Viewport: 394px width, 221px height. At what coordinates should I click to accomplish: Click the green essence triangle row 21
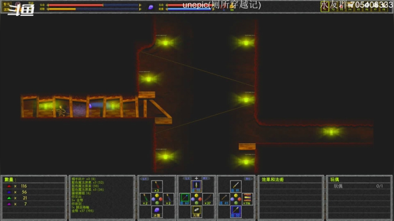[34, 198]
